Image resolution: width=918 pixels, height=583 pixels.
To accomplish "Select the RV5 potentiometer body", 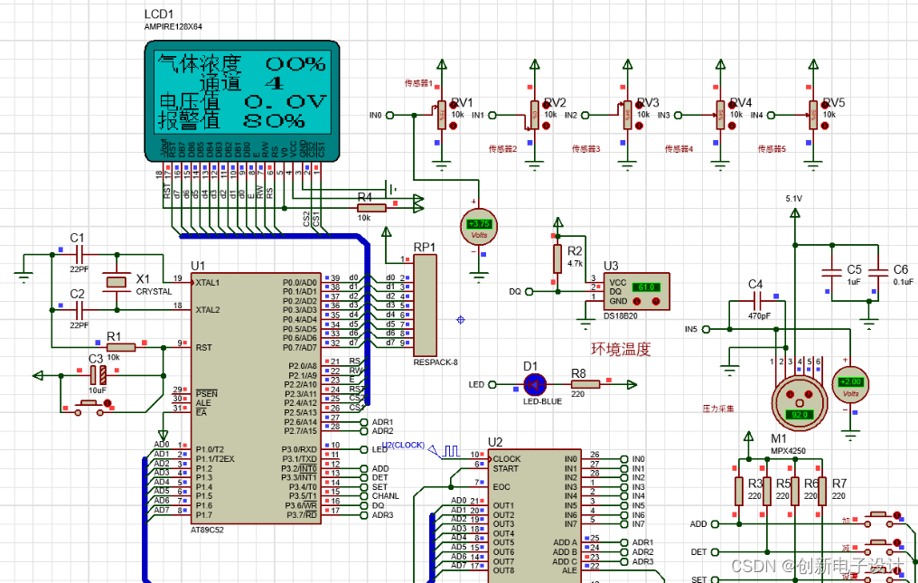I will point(813,115).
